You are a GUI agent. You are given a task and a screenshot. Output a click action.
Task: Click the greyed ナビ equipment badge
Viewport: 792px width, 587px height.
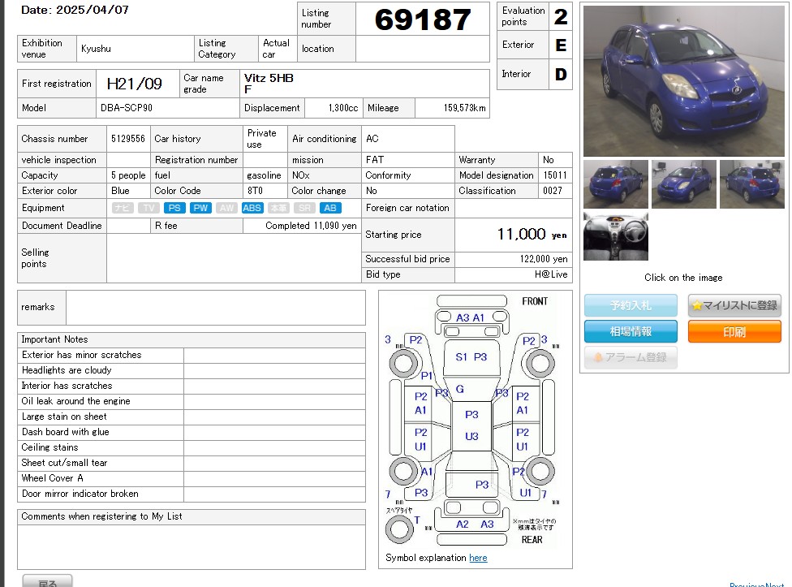pyautogui.click(x=123, y=208)
